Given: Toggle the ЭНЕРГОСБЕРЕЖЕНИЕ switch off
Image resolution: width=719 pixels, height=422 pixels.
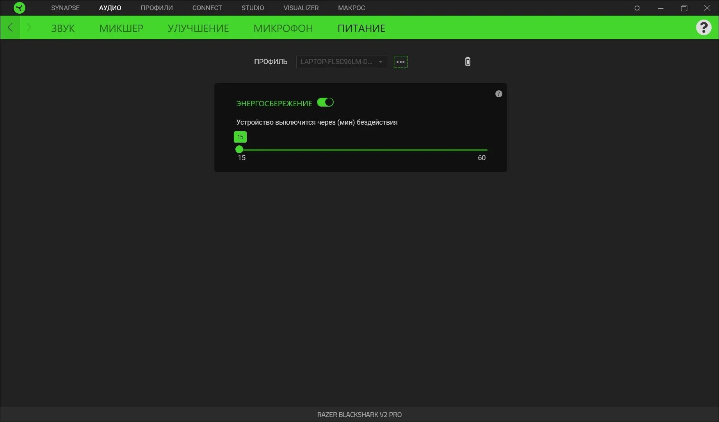Looking at the screenshot, I should click(325, 102).
